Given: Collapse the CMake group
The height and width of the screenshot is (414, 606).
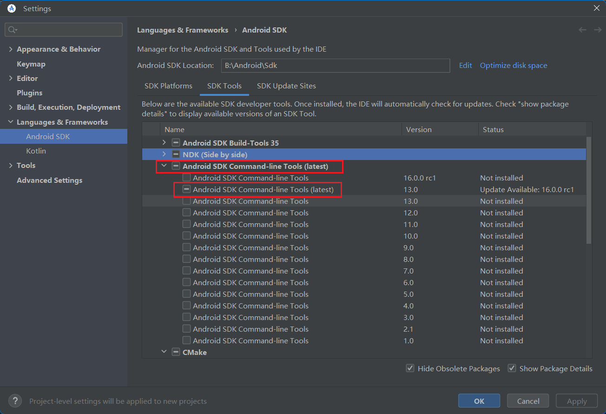Looking at the screenshot, I should (x=164, y=352).
